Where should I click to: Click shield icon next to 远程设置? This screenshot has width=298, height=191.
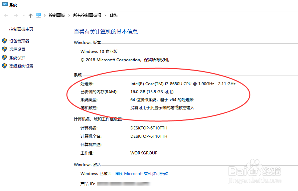[4, 49]
